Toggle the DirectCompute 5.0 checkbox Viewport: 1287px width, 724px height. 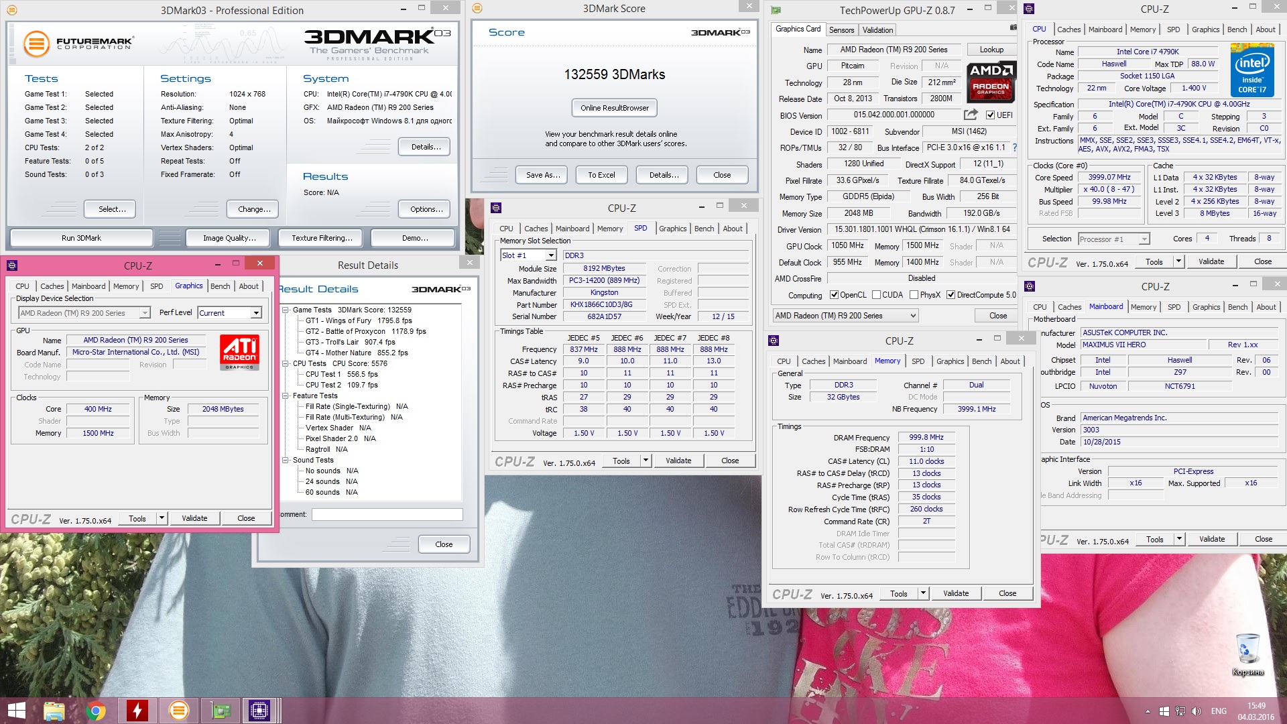point(951,295)
